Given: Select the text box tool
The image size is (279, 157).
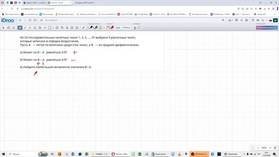Looking at the screenshot, I should pos(57,27).
